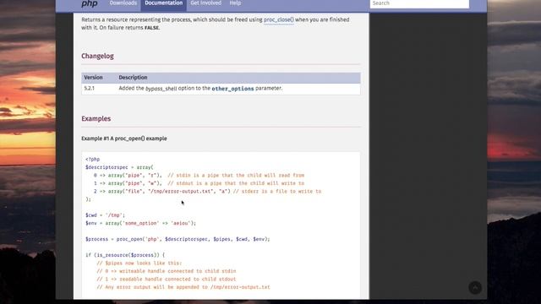This screenshot has height=304, width=541.
Task: Select the Documentation tab
Action: click(x=163, y=4)
